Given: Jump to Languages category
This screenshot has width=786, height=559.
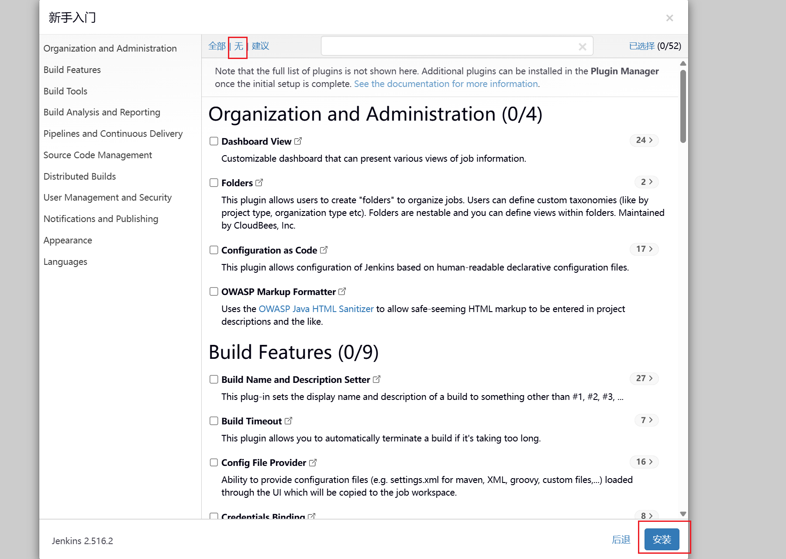Looking at the screenshot, I should click(x=65, y=262).
